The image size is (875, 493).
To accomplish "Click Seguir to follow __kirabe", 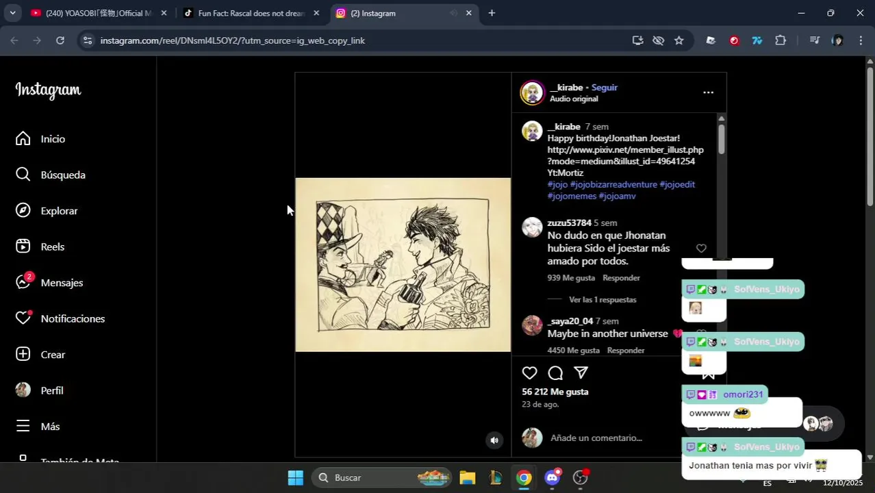I will click(605, 88).
